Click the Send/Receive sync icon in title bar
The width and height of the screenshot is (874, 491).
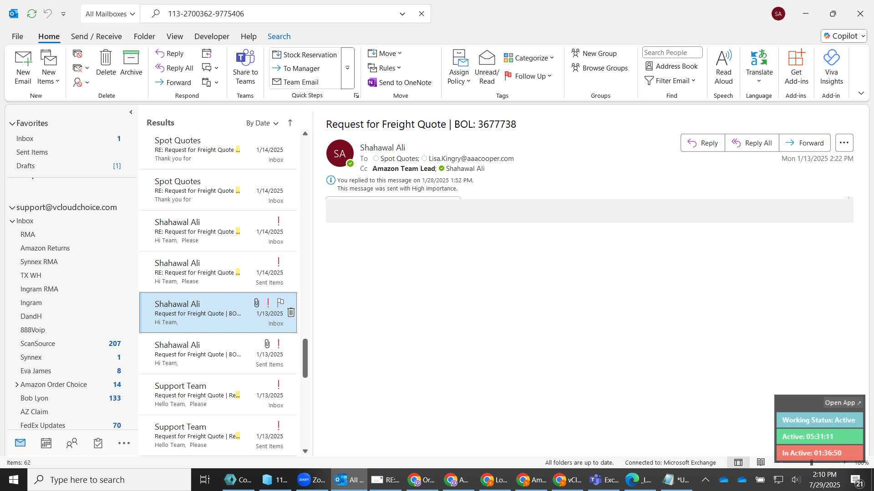coord(31,14)
